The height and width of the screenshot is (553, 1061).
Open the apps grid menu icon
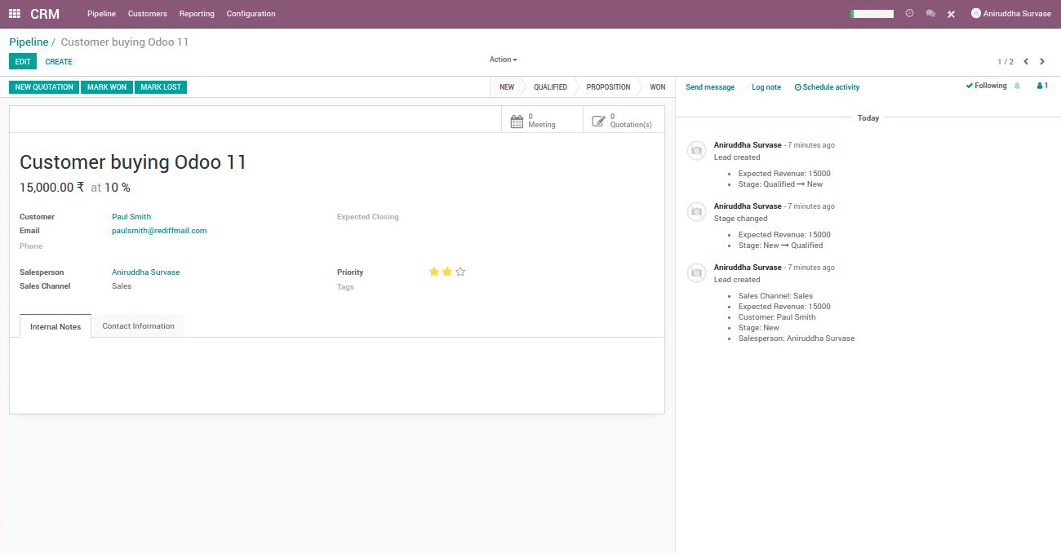[x=14, y=14]
